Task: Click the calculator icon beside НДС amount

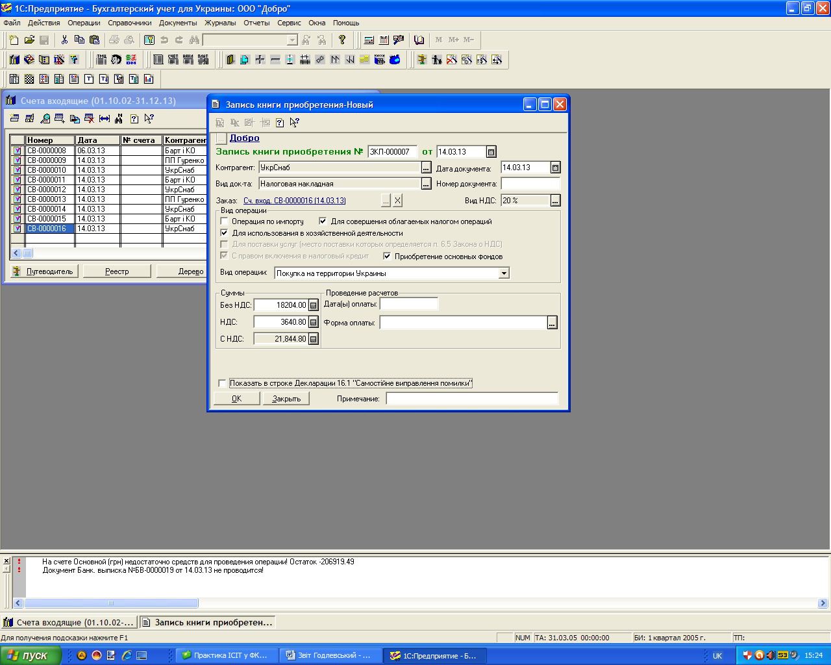Action: (314, 322)
